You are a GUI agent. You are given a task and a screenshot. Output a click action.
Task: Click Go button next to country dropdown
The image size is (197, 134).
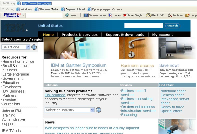tap(34, 47)
